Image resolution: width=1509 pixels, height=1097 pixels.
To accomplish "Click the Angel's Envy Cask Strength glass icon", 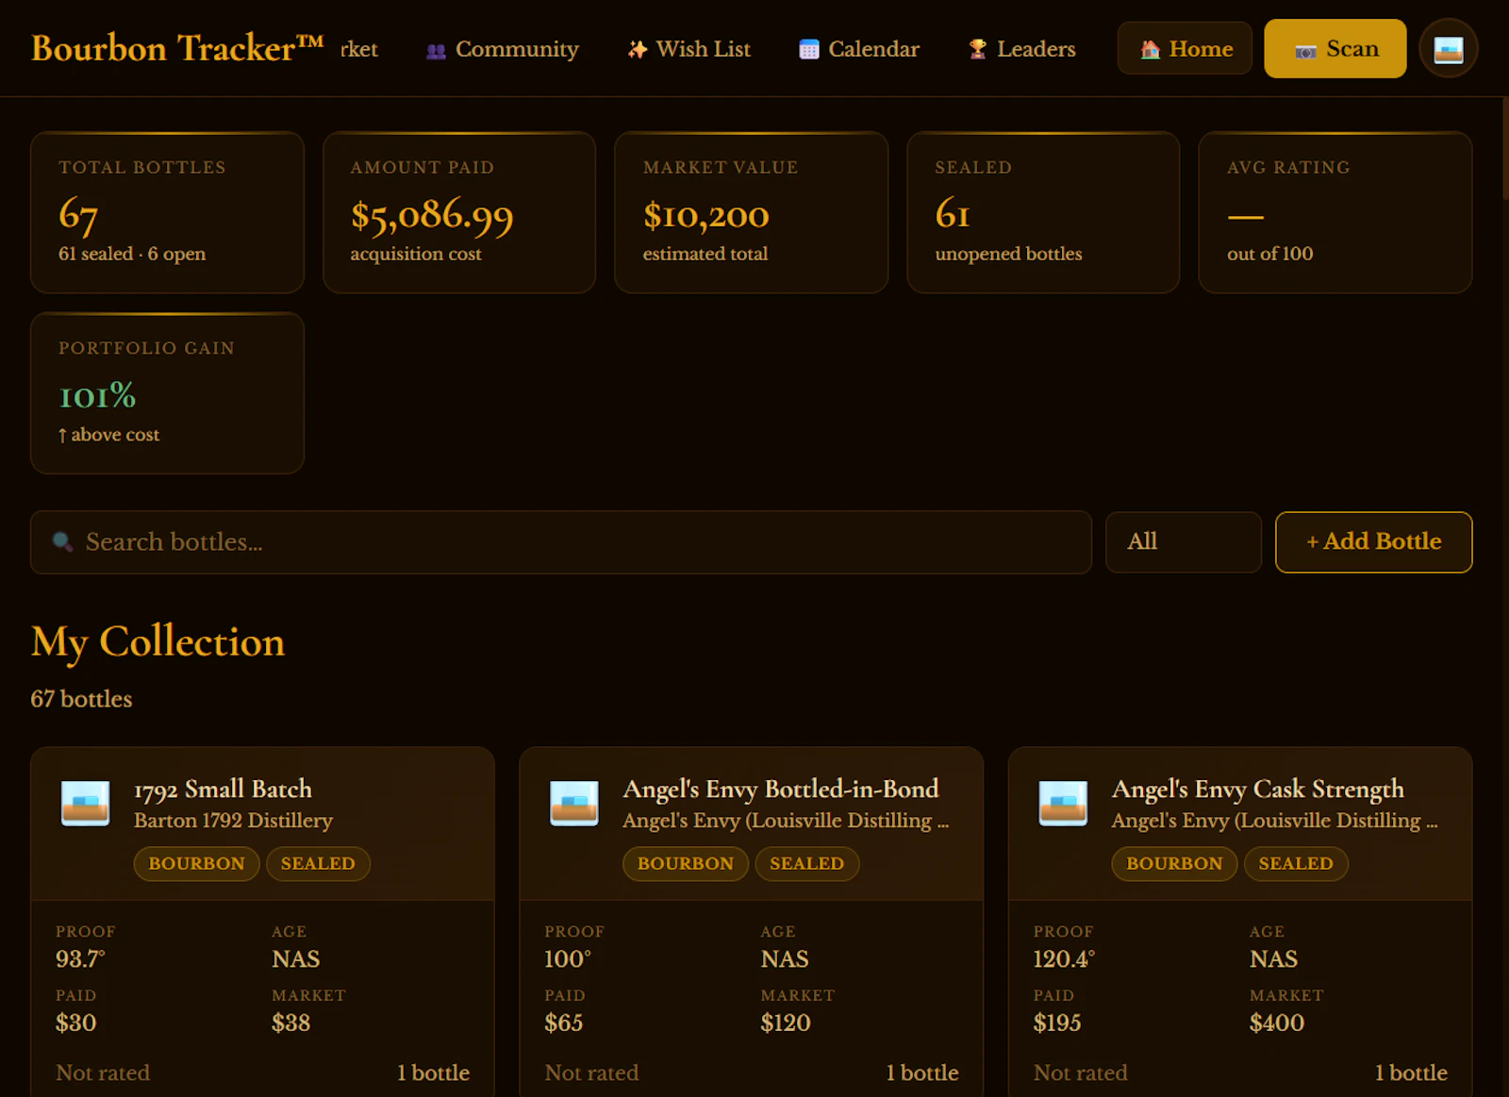I will point(1063,804).
